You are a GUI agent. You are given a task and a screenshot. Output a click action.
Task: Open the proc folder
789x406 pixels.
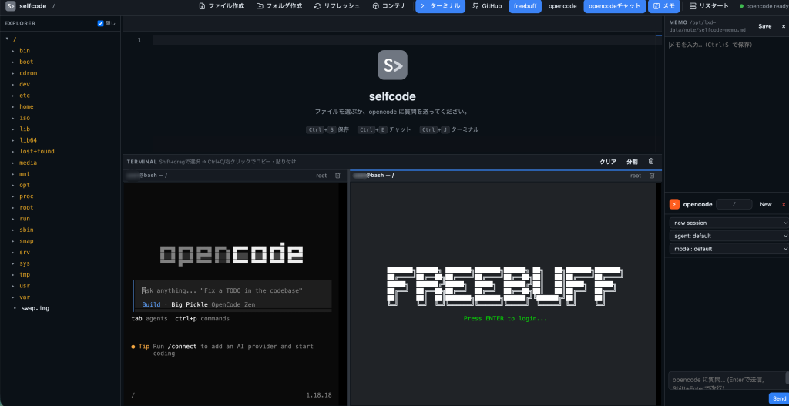point(26,196)
